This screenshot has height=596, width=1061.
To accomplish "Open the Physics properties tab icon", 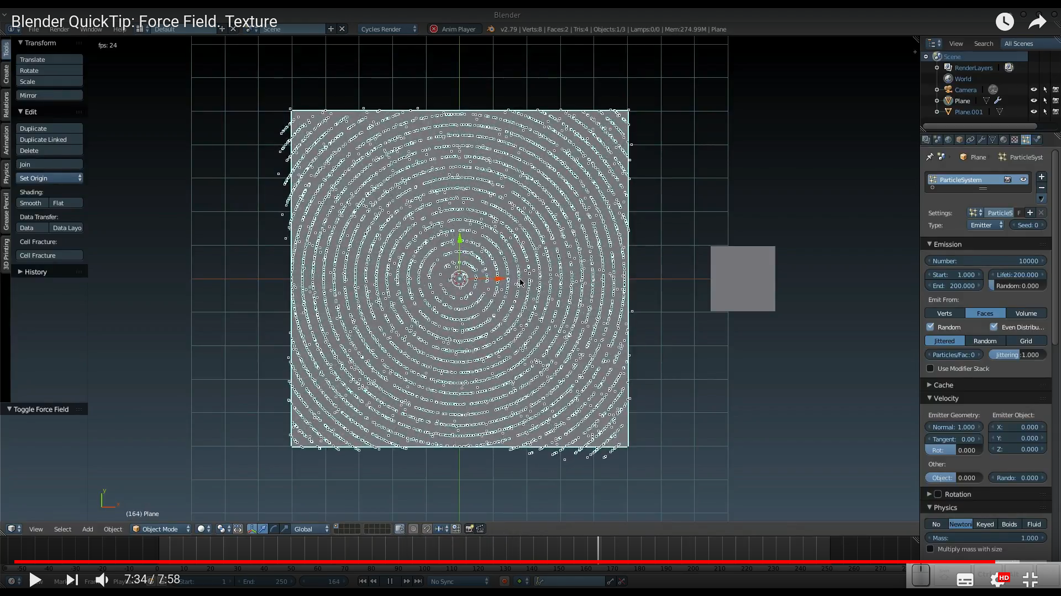I will [1037, 140].
